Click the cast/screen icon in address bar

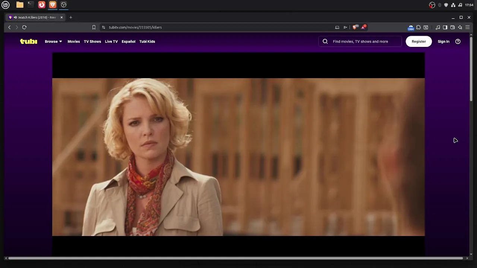[337, 27]
